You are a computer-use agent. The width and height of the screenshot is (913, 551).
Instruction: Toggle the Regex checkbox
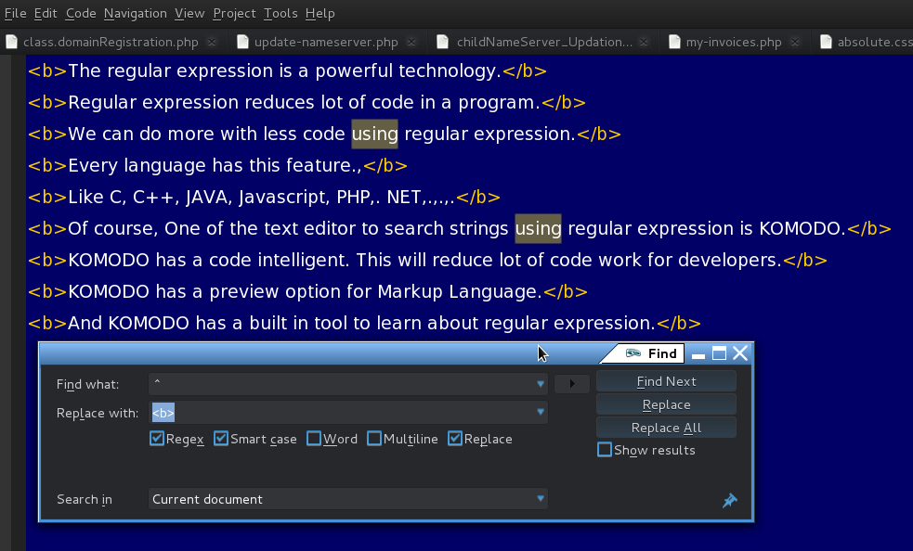pos(157,438)
